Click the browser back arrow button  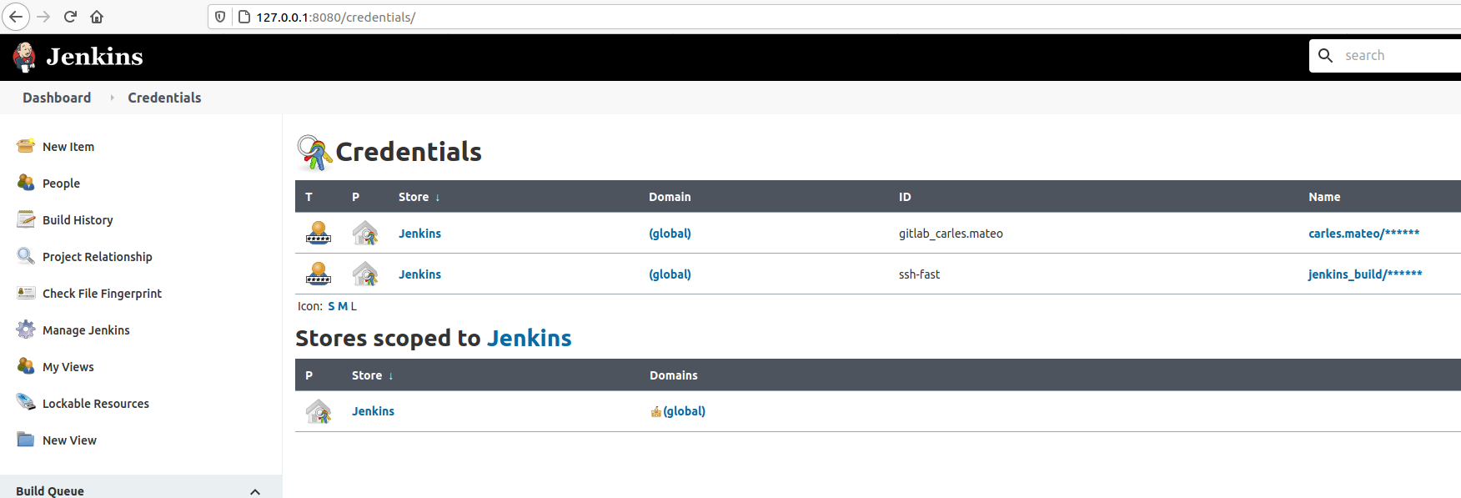16,17
